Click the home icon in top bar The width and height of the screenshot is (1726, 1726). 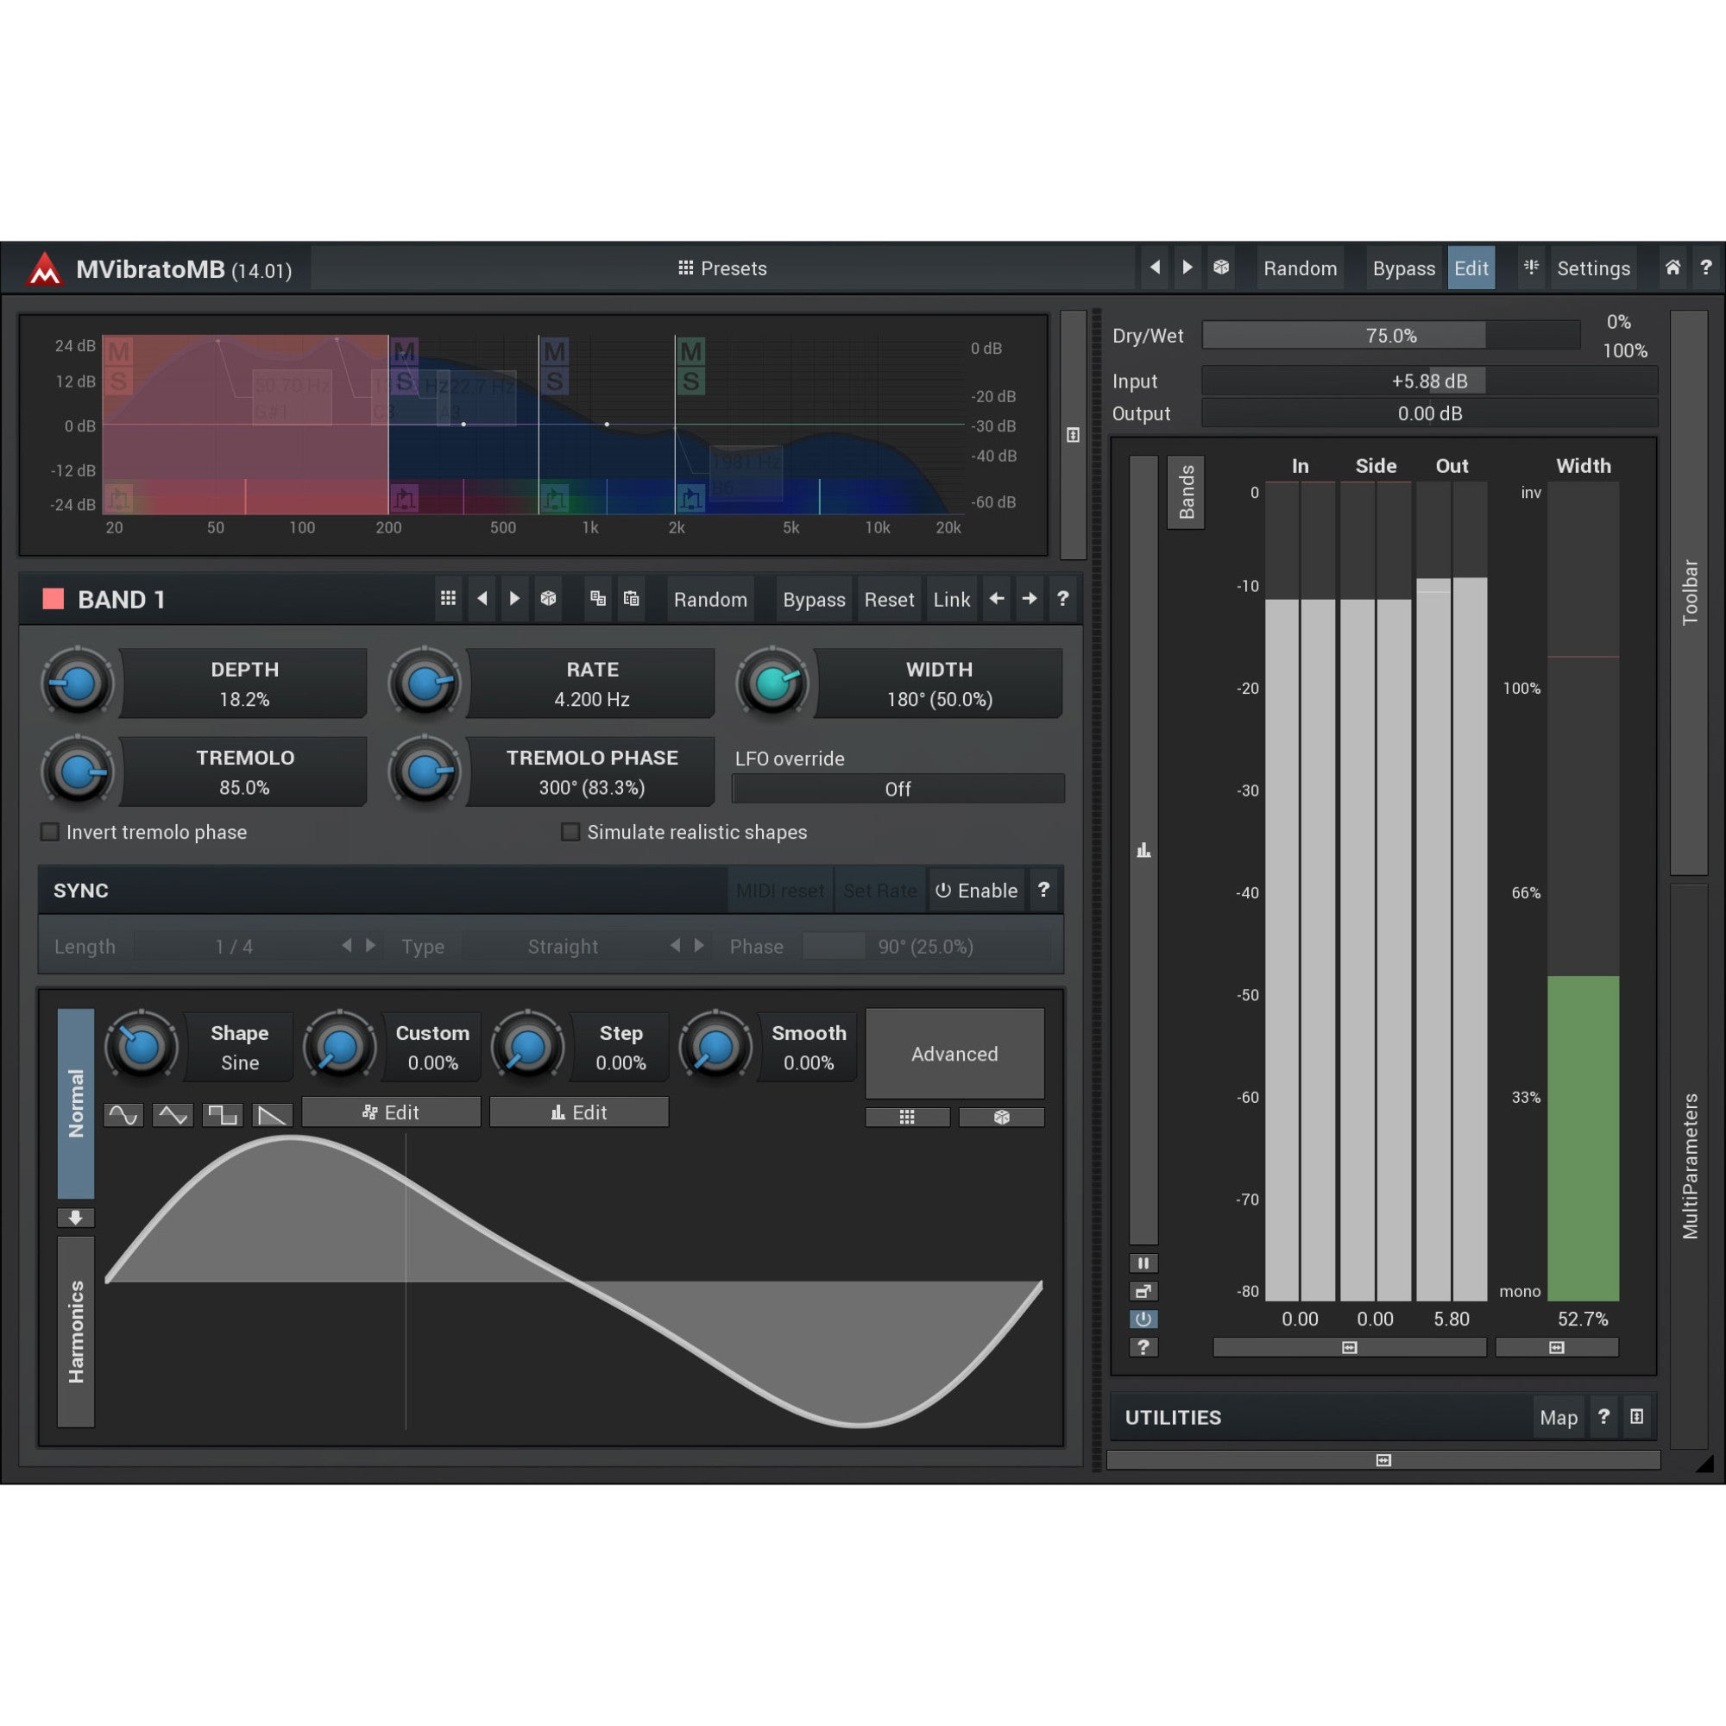click(1672, 268)
